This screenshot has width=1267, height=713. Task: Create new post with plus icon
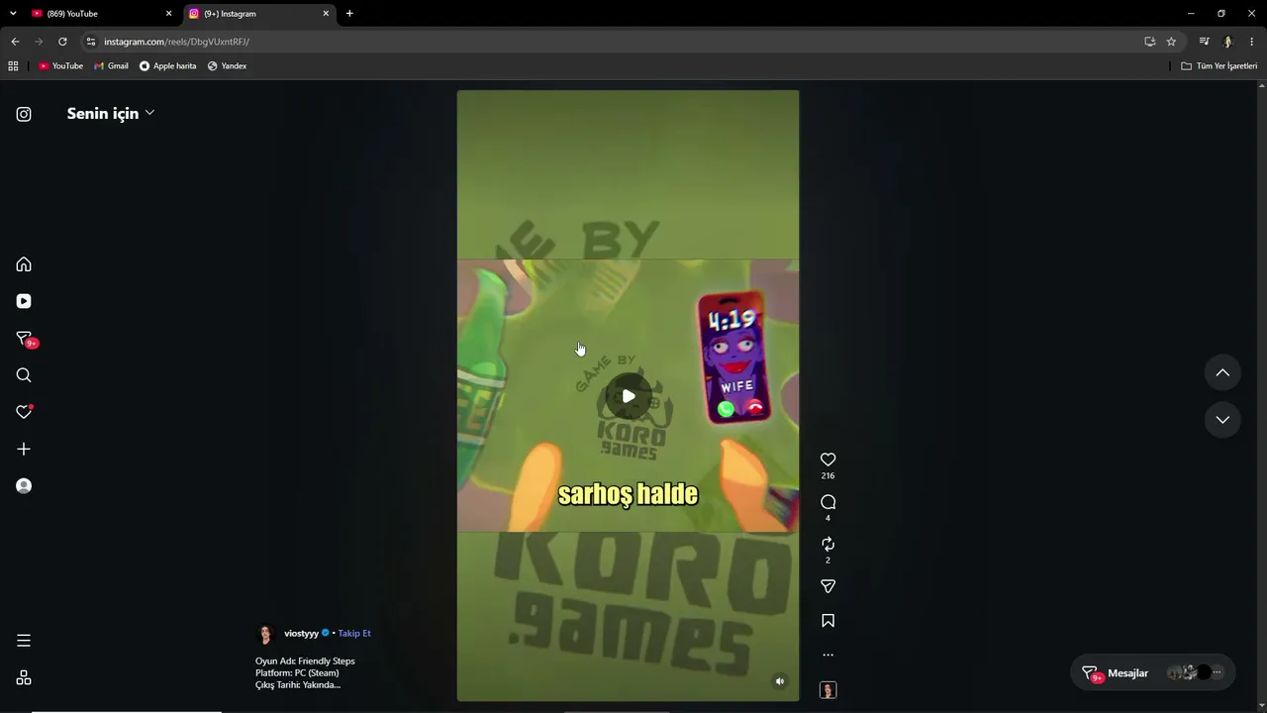(24, 449)
